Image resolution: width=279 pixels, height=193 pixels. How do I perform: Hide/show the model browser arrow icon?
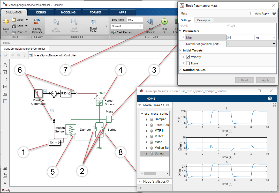click(x=5, y=55)
